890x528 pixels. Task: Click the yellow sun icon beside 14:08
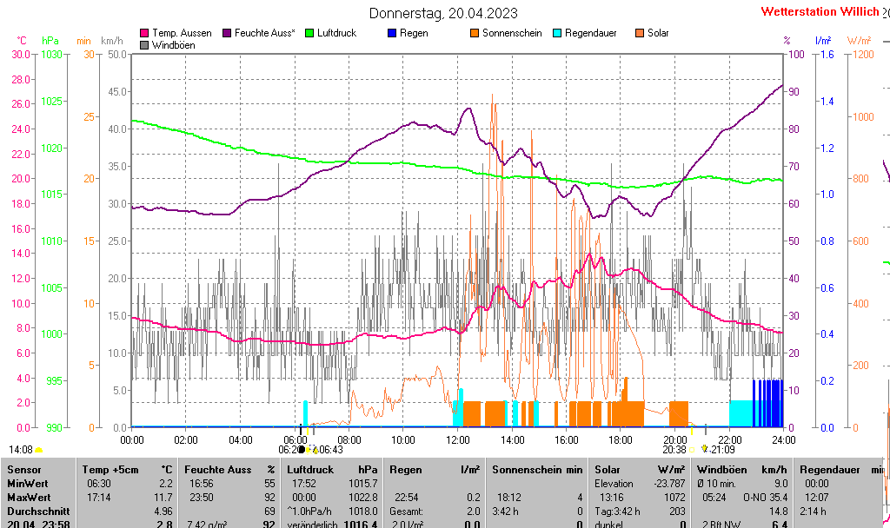coord(38,450)
